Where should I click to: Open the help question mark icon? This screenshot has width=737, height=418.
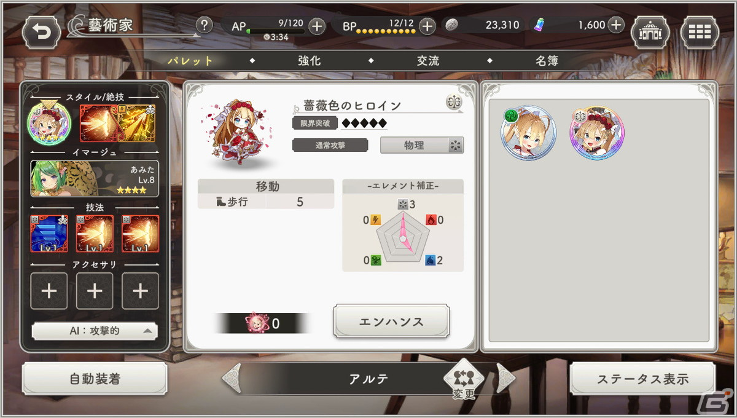click(205, 25)
